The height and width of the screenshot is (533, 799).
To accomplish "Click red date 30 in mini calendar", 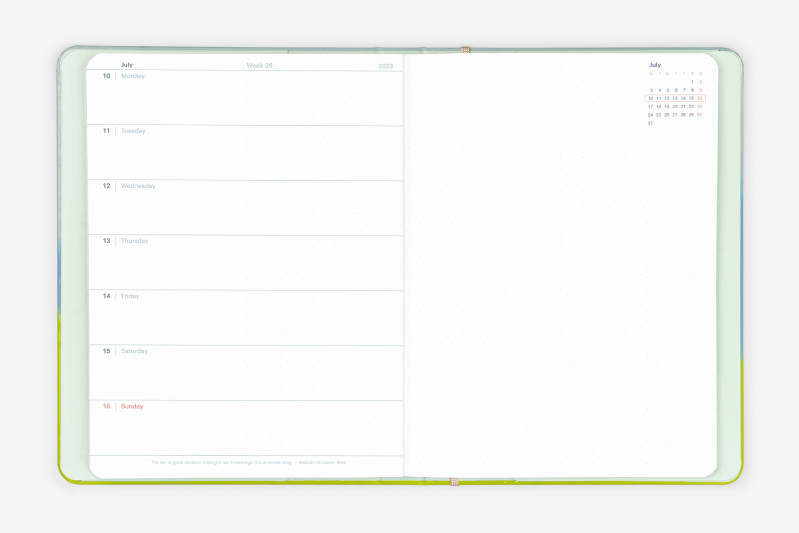I will [x=699, y=115].
